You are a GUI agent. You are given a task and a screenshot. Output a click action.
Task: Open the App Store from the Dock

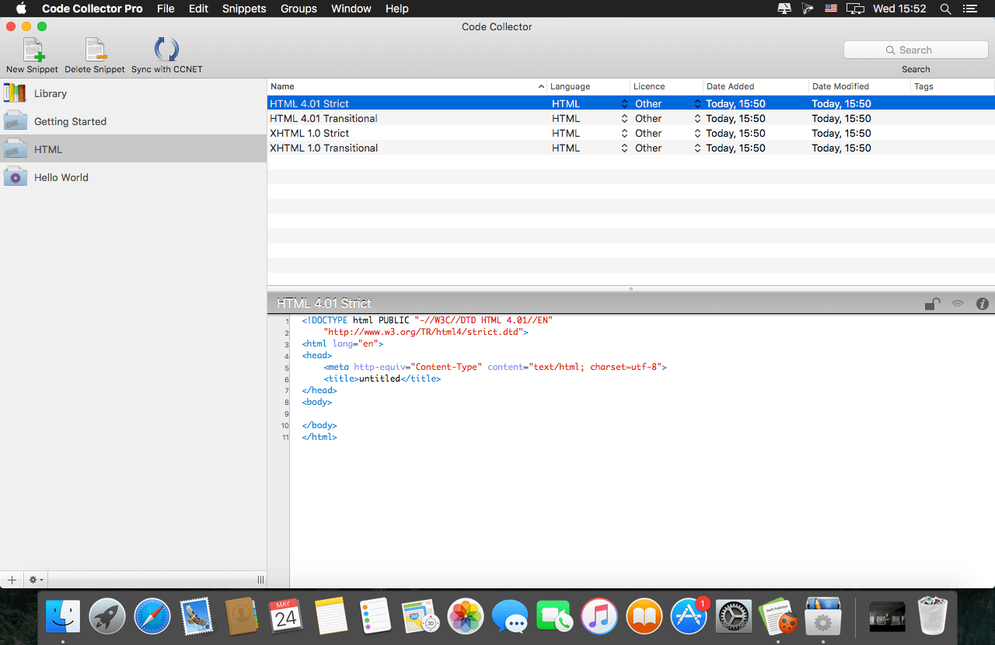pos(689,617)
